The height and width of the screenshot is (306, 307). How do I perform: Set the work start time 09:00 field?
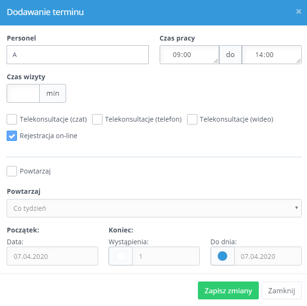(189, 55)
